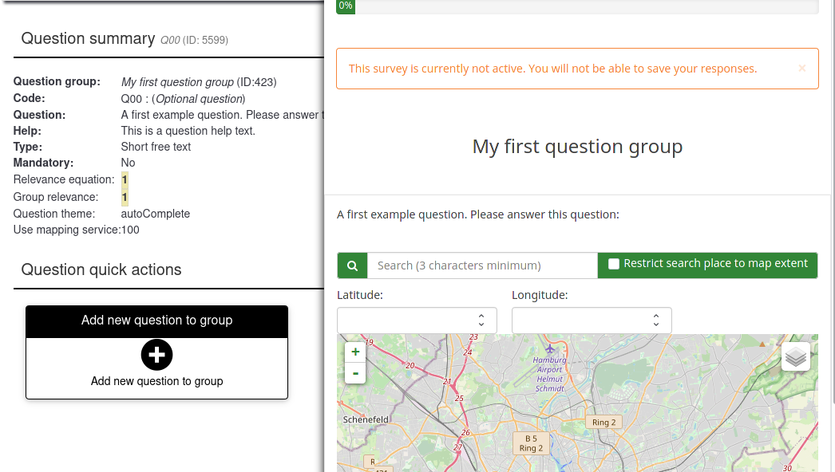
Task: Enable Restrict search place to map extent
Action: (614, 264)
